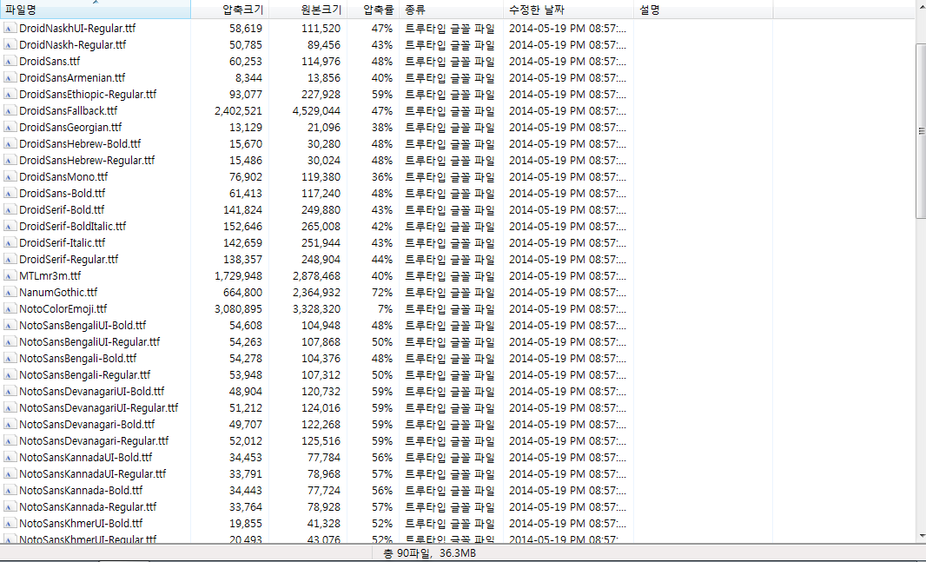Select the DroidSerif-Italic.ttf file icon

click(x=10, y=243)
